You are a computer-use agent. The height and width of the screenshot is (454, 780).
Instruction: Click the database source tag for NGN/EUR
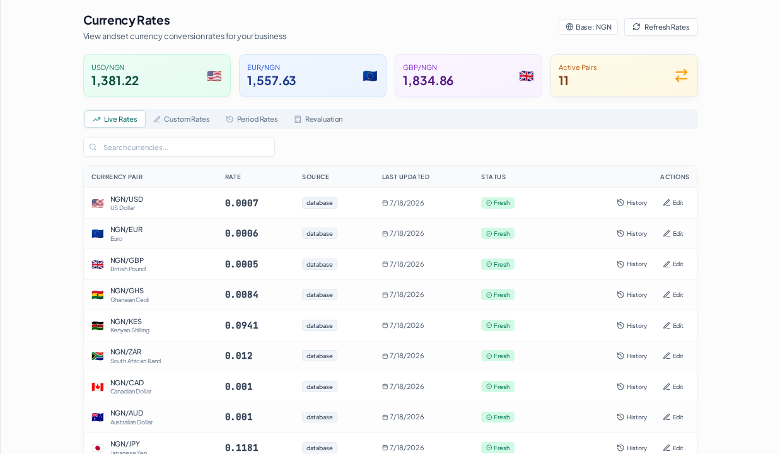click(319, 233)
